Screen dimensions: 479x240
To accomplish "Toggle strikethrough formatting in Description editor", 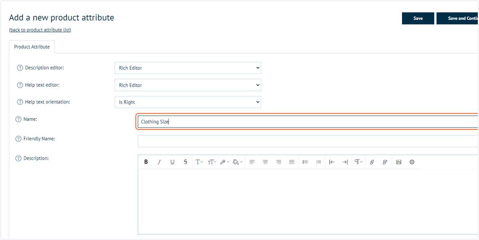I will pyautogui.click(x=186, y=162).
